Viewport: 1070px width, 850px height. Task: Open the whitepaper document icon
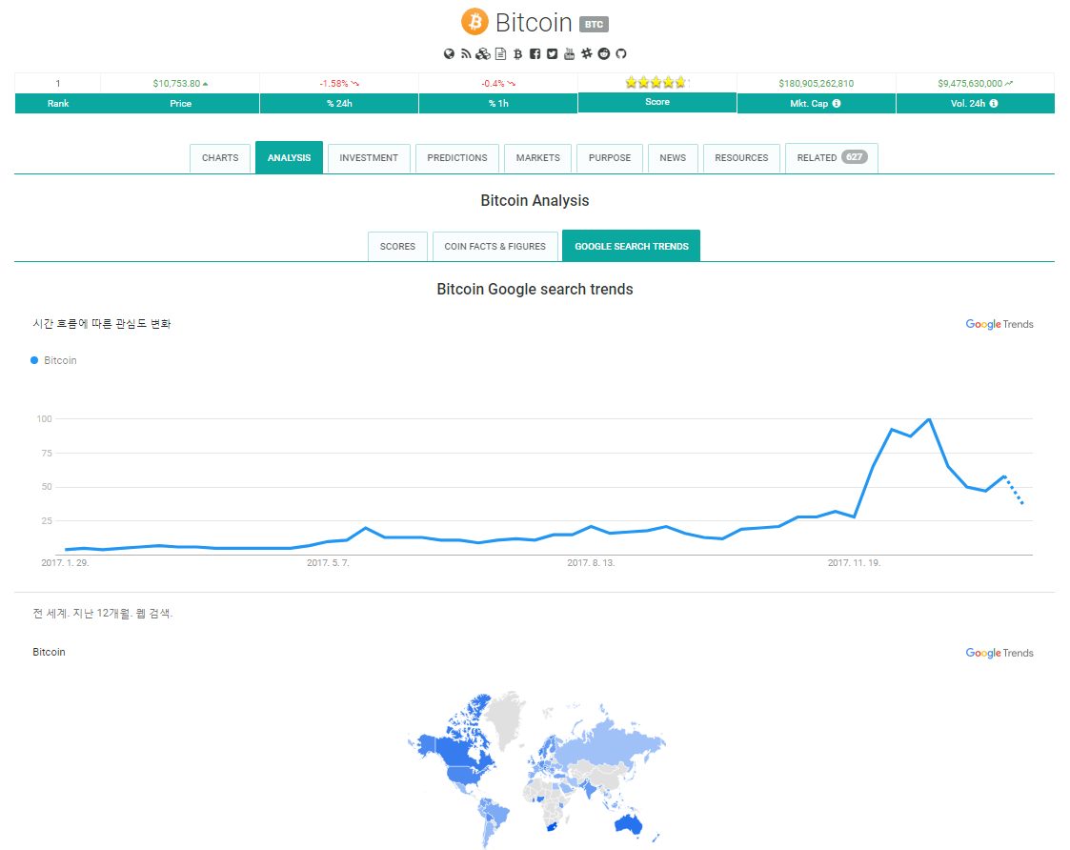point(501,54)
